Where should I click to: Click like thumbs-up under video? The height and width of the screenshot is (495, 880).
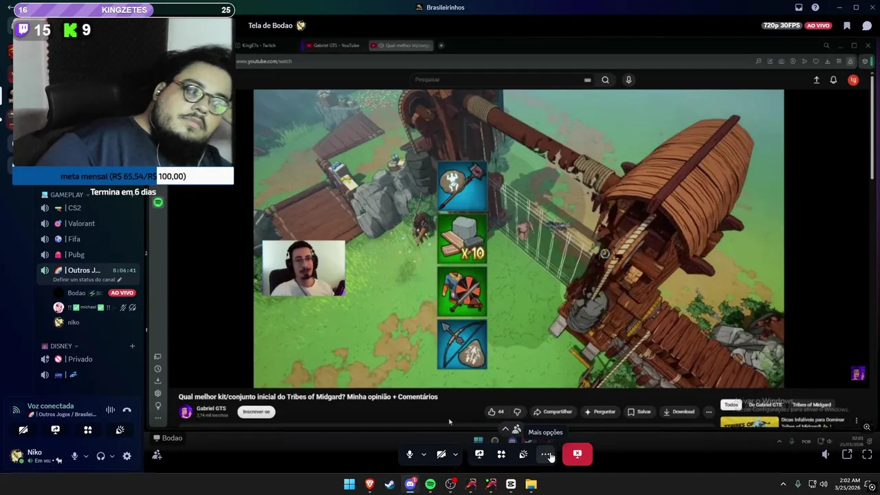click(x=495, y=412)
